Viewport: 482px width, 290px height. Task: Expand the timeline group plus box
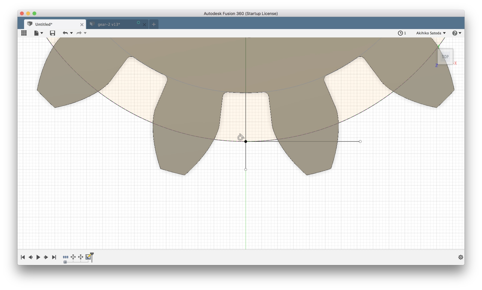65,262
